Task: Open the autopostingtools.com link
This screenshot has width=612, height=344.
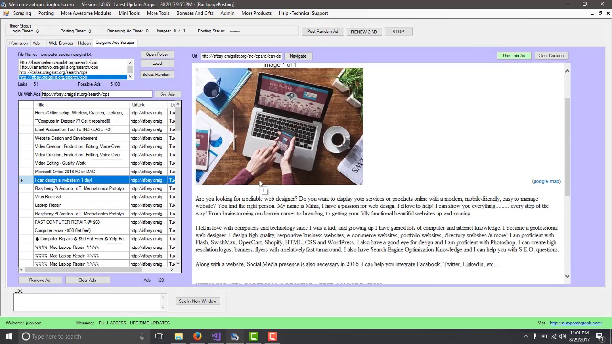Action: [x=576, y=323]
